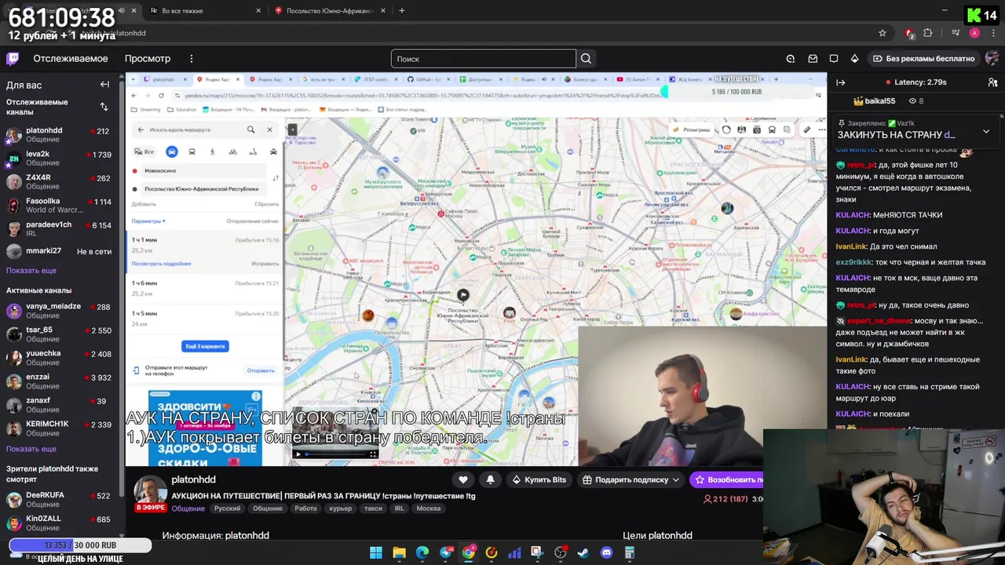1005x565 pixels.
Task: Open Microsoft Edge from the taskbar
Action: (422, 552)
